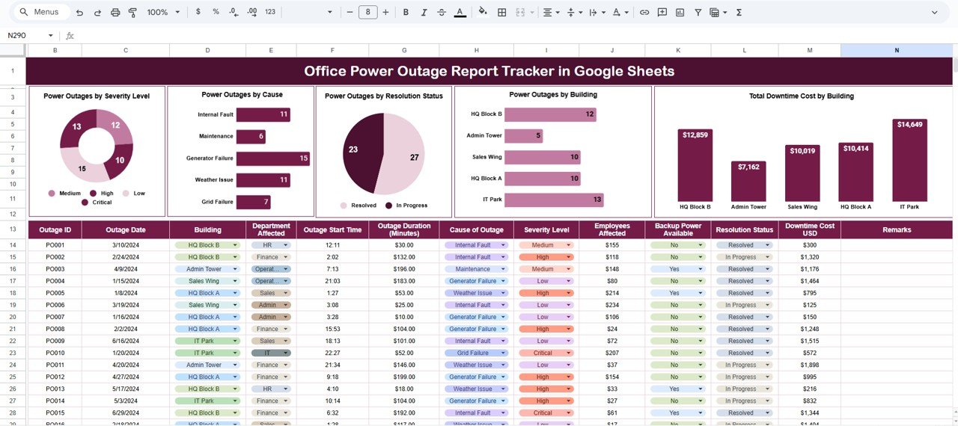Insert a link using toolbar icon
The image size is (958, 426).
[644, 13]
